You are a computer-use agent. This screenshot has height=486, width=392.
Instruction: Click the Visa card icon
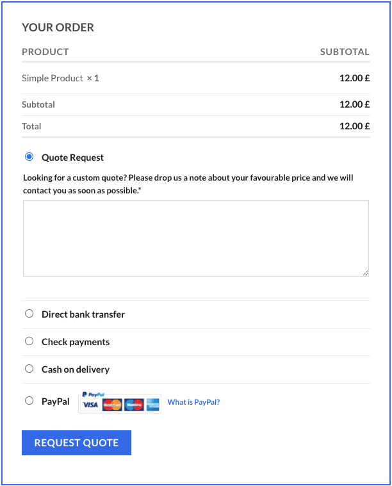pyautogui.click(x=91, y=405)
